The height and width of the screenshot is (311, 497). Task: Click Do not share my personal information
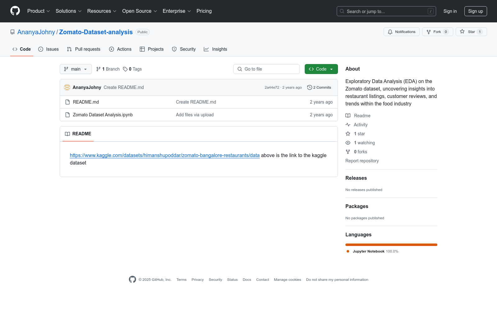pyautogui.click(x=337, y=280)
